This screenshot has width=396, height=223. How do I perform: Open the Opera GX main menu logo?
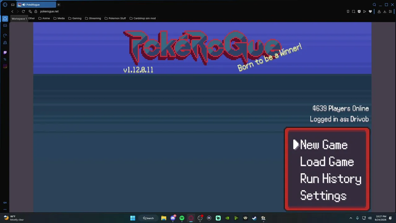tap(5, 5)
